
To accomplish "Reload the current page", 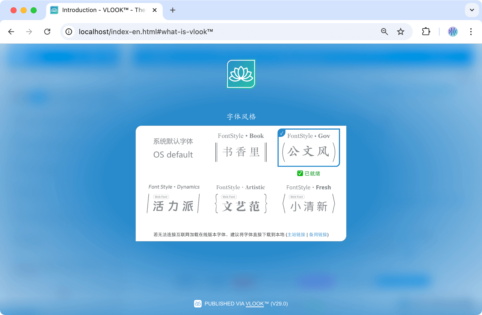I will (47, 32).
